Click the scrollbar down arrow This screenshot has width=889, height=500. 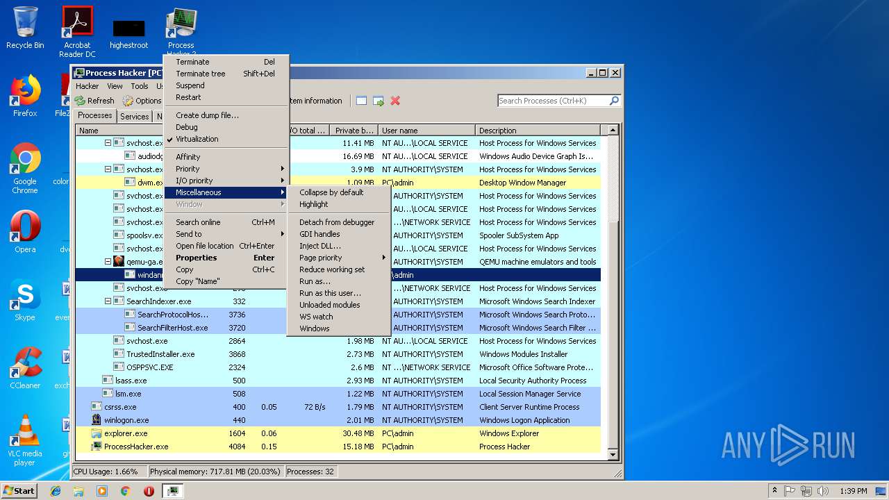click(613, 455)
